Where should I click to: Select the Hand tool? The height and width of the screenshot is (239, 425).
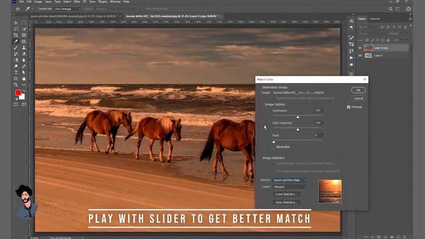pos(24,79)
